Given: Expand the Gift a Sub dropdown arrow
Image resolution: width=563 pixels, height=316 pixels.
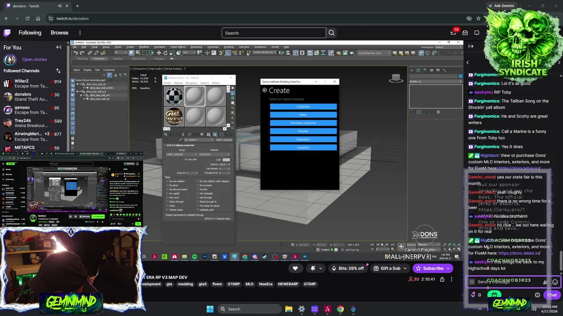Looking at the screenshot, I should point(405,268).
